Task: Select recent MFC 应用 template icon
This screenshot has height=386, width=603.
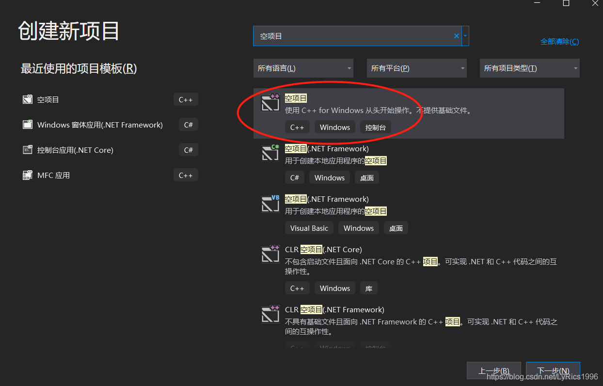Action: pos(28,175)
